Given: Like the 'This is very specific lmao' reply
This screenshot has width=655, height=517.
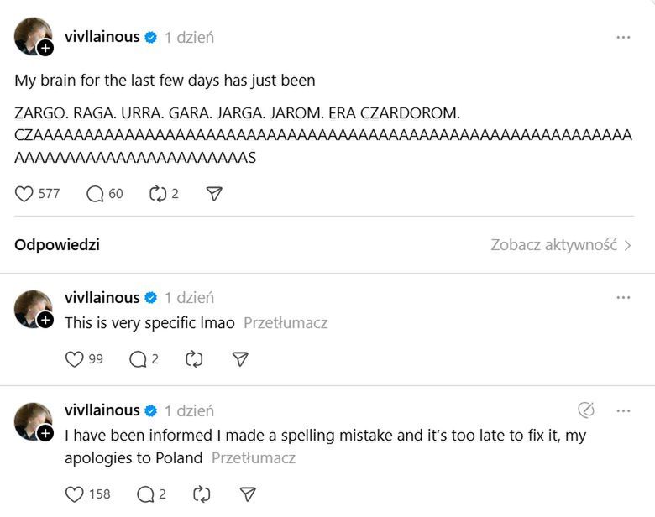Looking at the screenshot, I should (75, 359).
